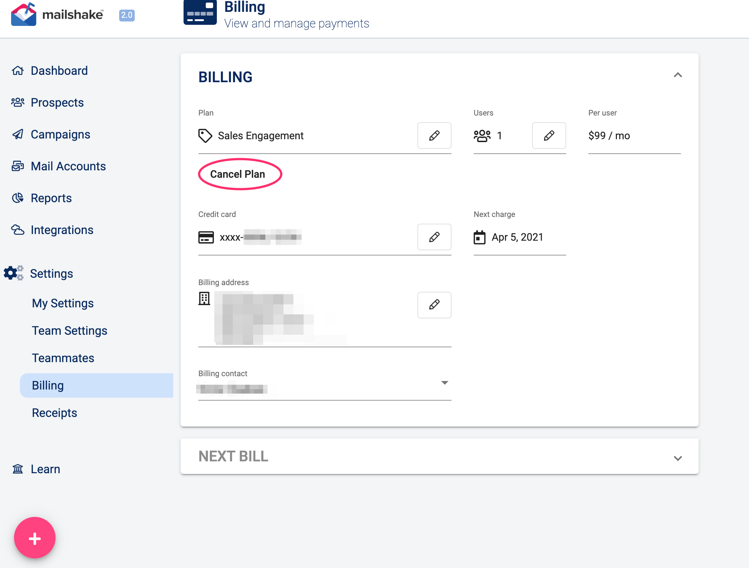The image size is (749, 568).
Task: Click the Cancel Plan button
Action: pos(238,174)
